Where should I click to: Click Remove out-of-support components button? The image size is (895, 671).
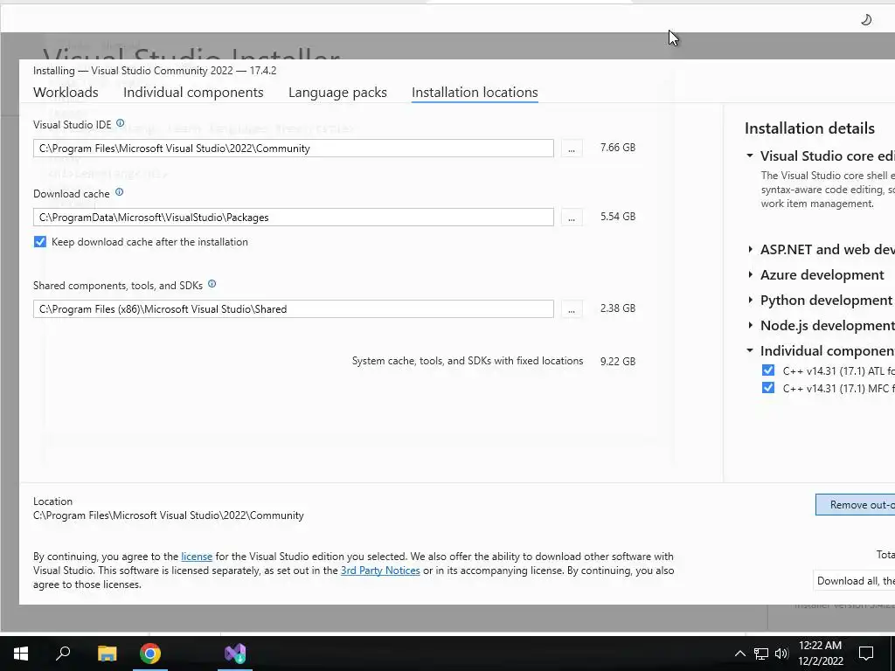[855, 505]
